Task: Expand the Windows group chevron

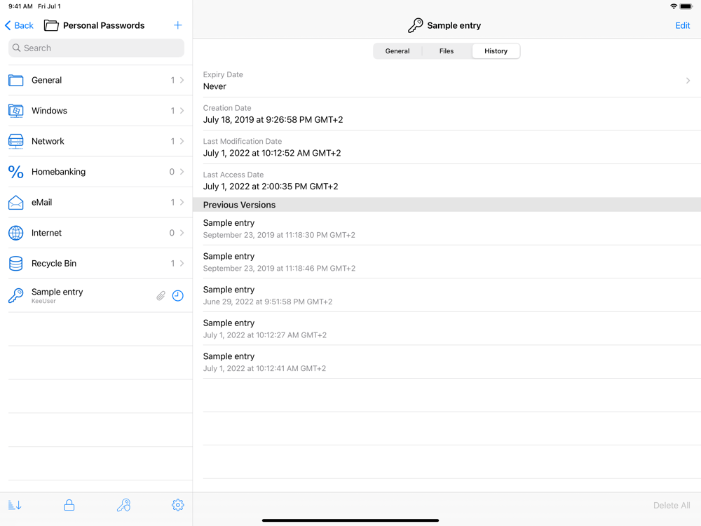Action: pos(182,111)
